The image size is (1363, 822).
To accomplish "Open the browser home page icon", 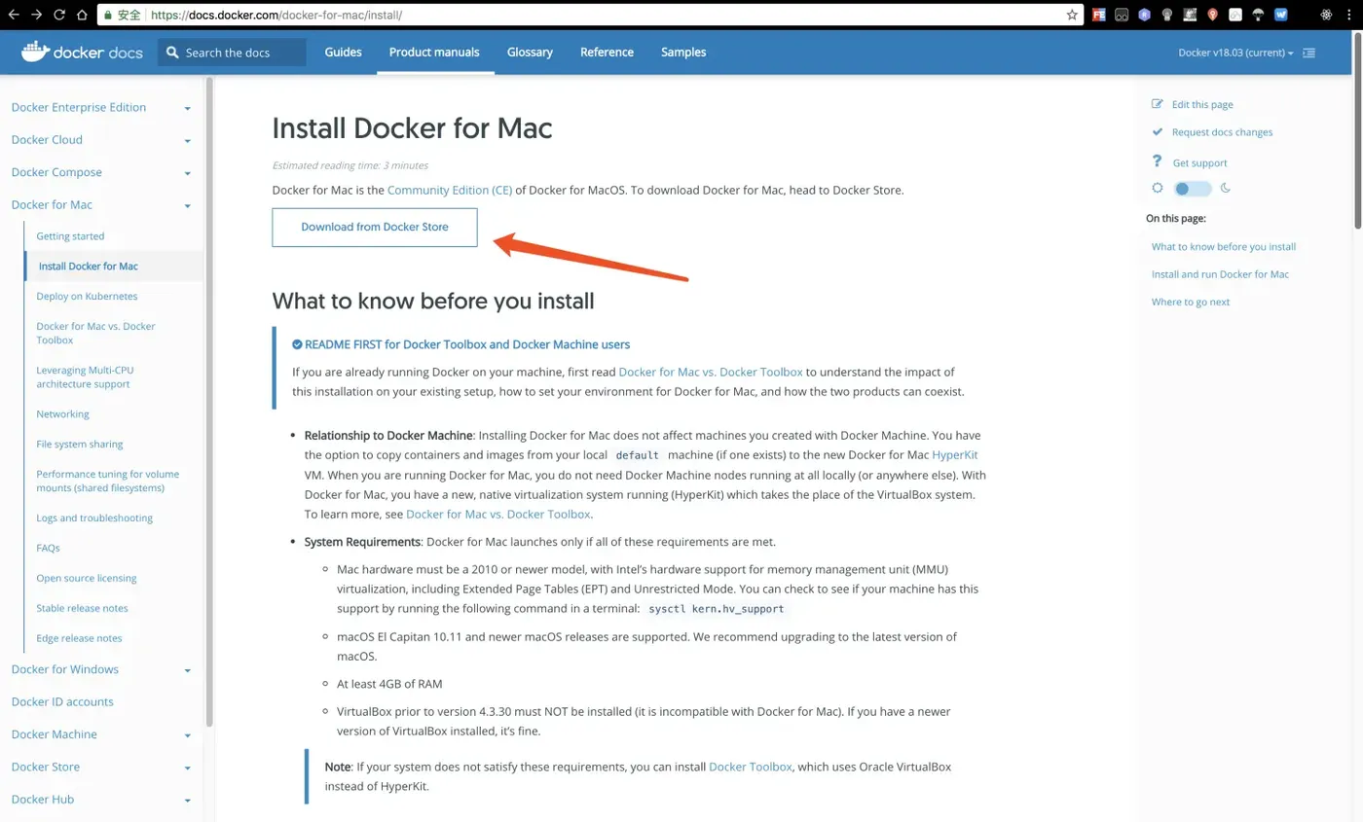I will tap(83, 15).
